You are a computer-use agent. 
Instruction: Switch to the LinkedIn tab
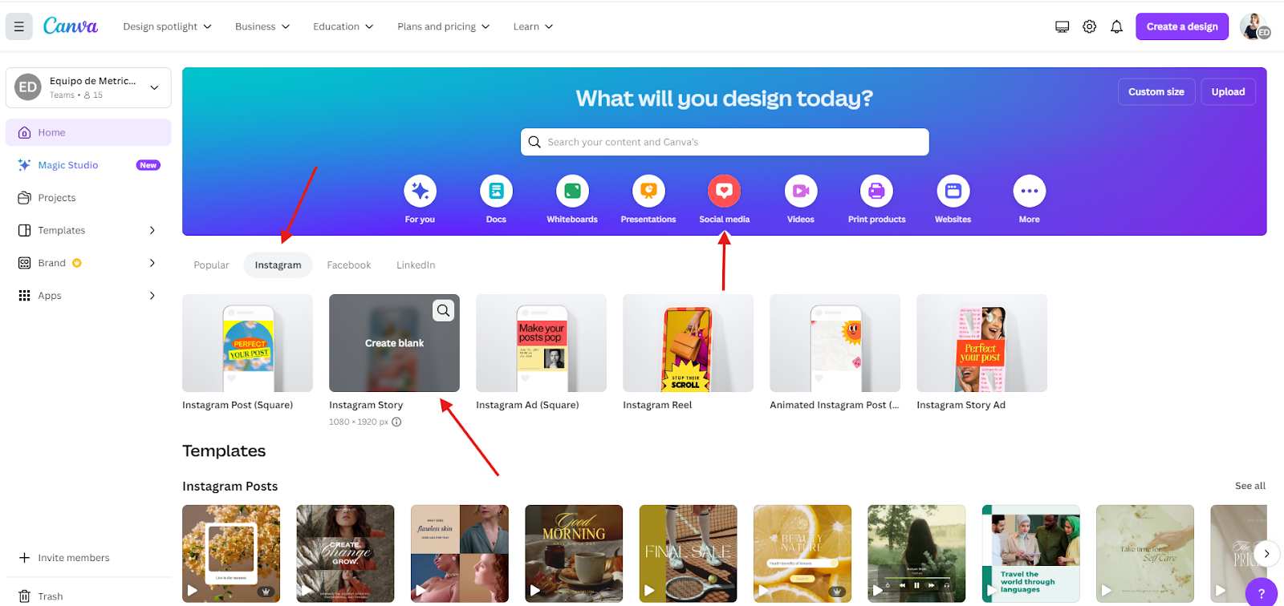coord(416,265)
